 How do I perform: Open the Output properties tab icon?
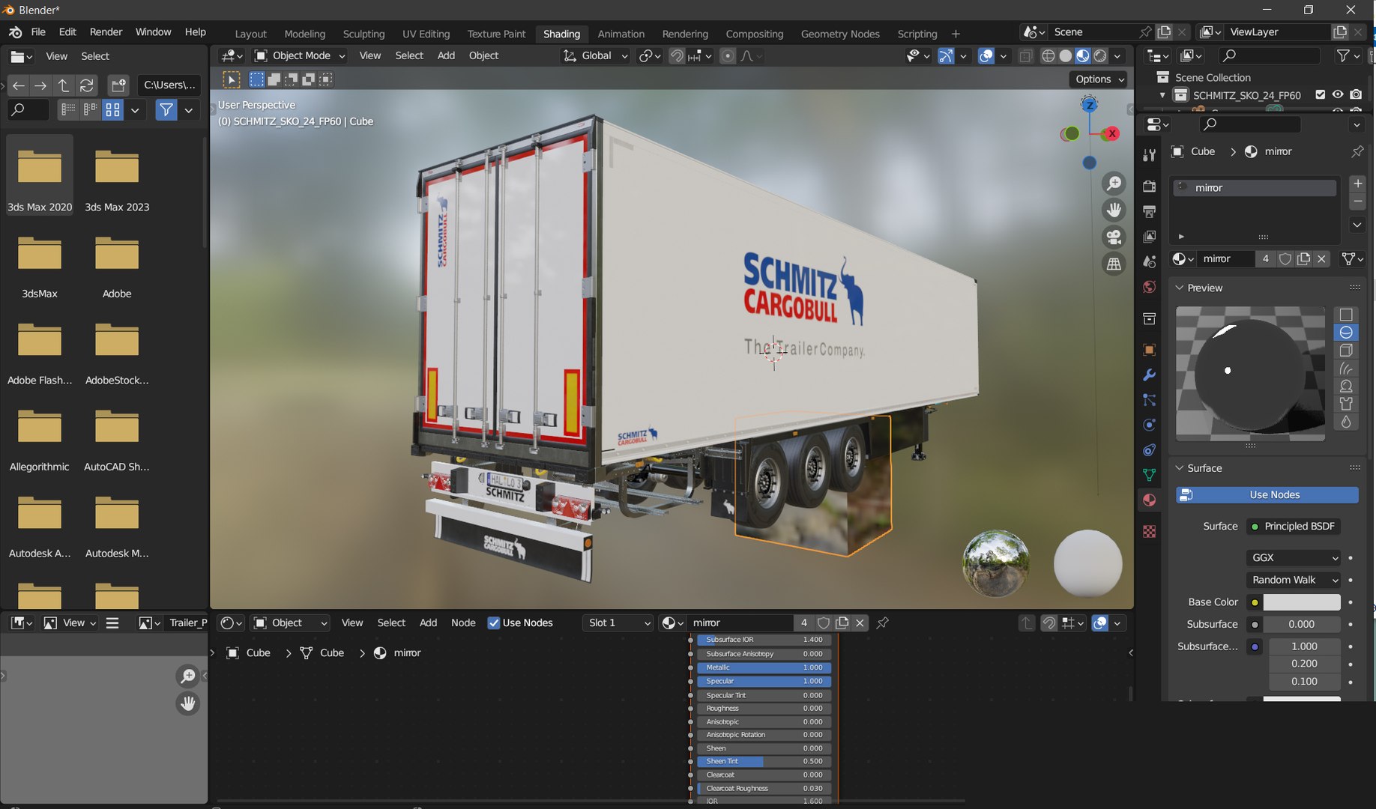[x=1149, y=212]
